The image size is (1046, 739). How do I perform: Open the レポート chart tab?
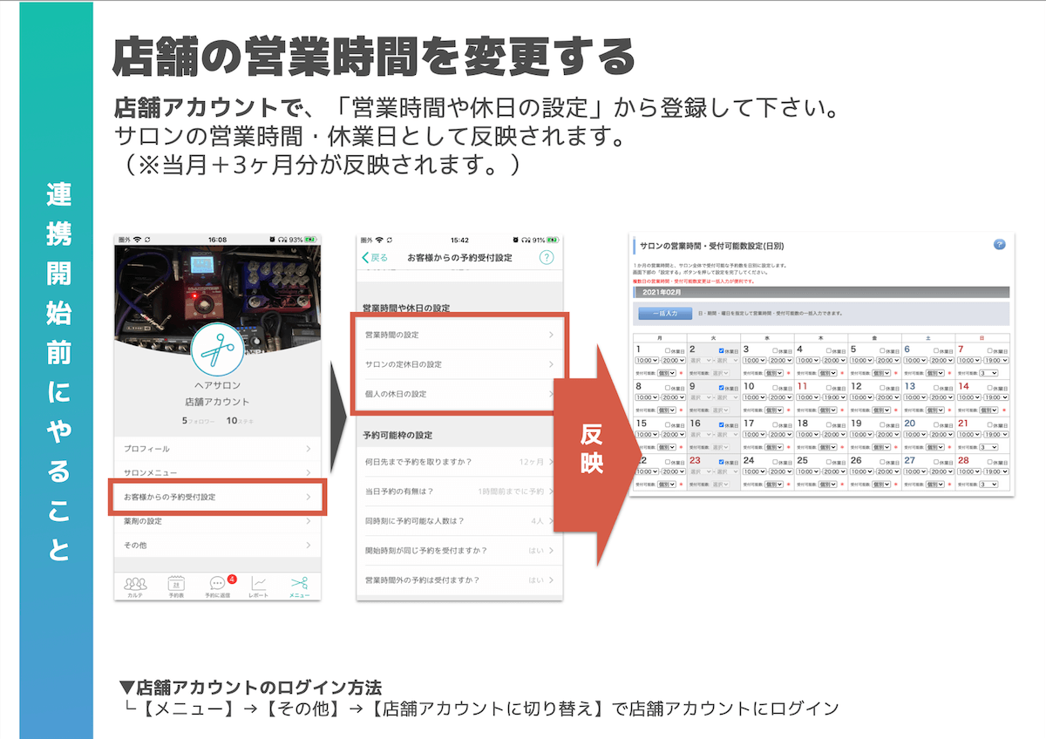[x=258, y=586]
